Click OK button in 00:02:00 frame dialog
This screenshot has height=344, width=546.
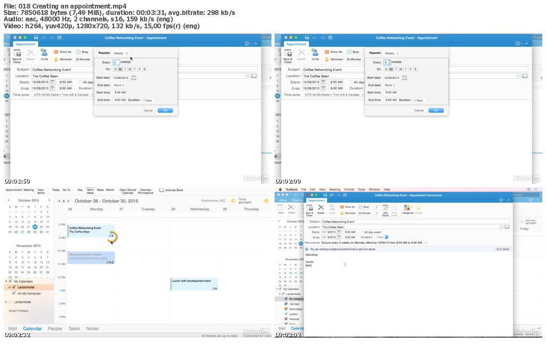[436, 110]
